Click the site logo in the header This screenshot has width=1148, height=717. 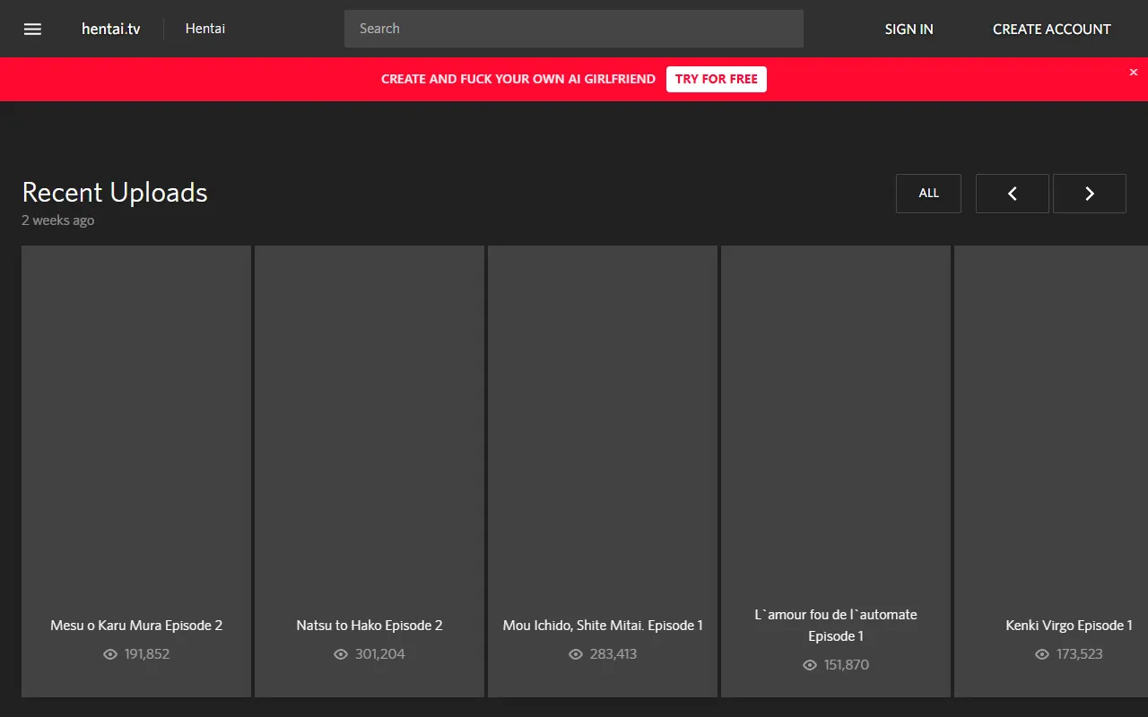[110, 29]
